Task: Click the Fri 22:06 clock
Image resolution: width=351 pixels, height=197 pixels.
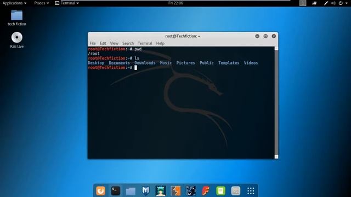Action: pos(175,3)
